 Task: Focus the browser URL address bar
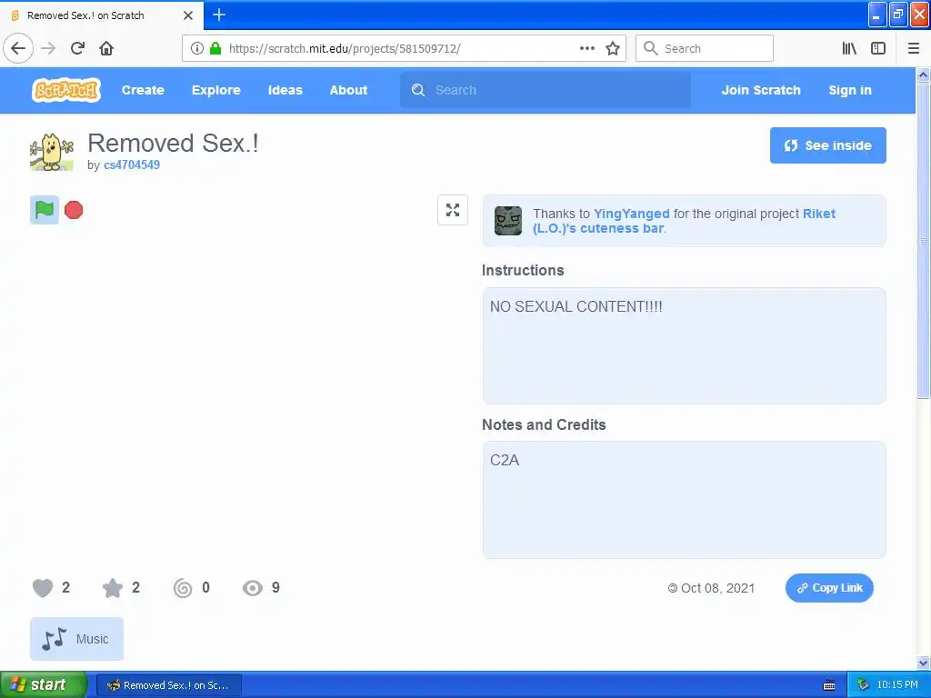pos(404,48)
